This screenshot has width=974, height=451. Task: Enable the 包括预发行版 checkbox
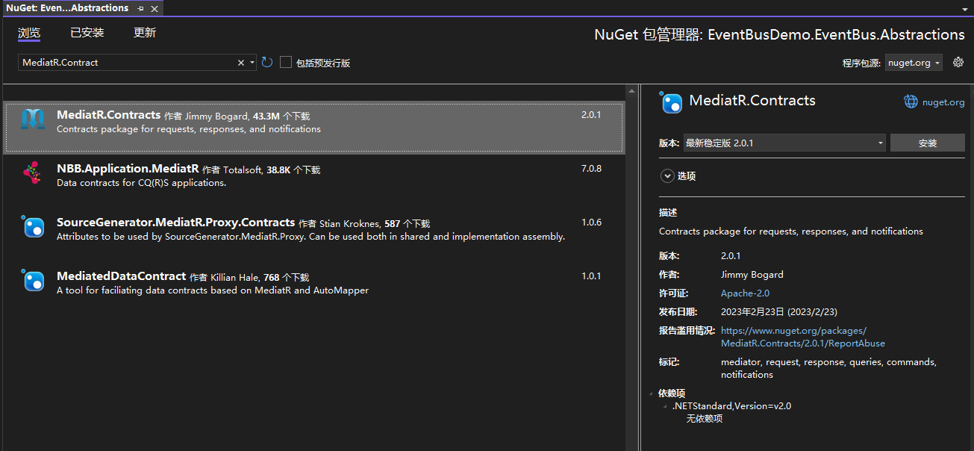click(x=286, y=63)
